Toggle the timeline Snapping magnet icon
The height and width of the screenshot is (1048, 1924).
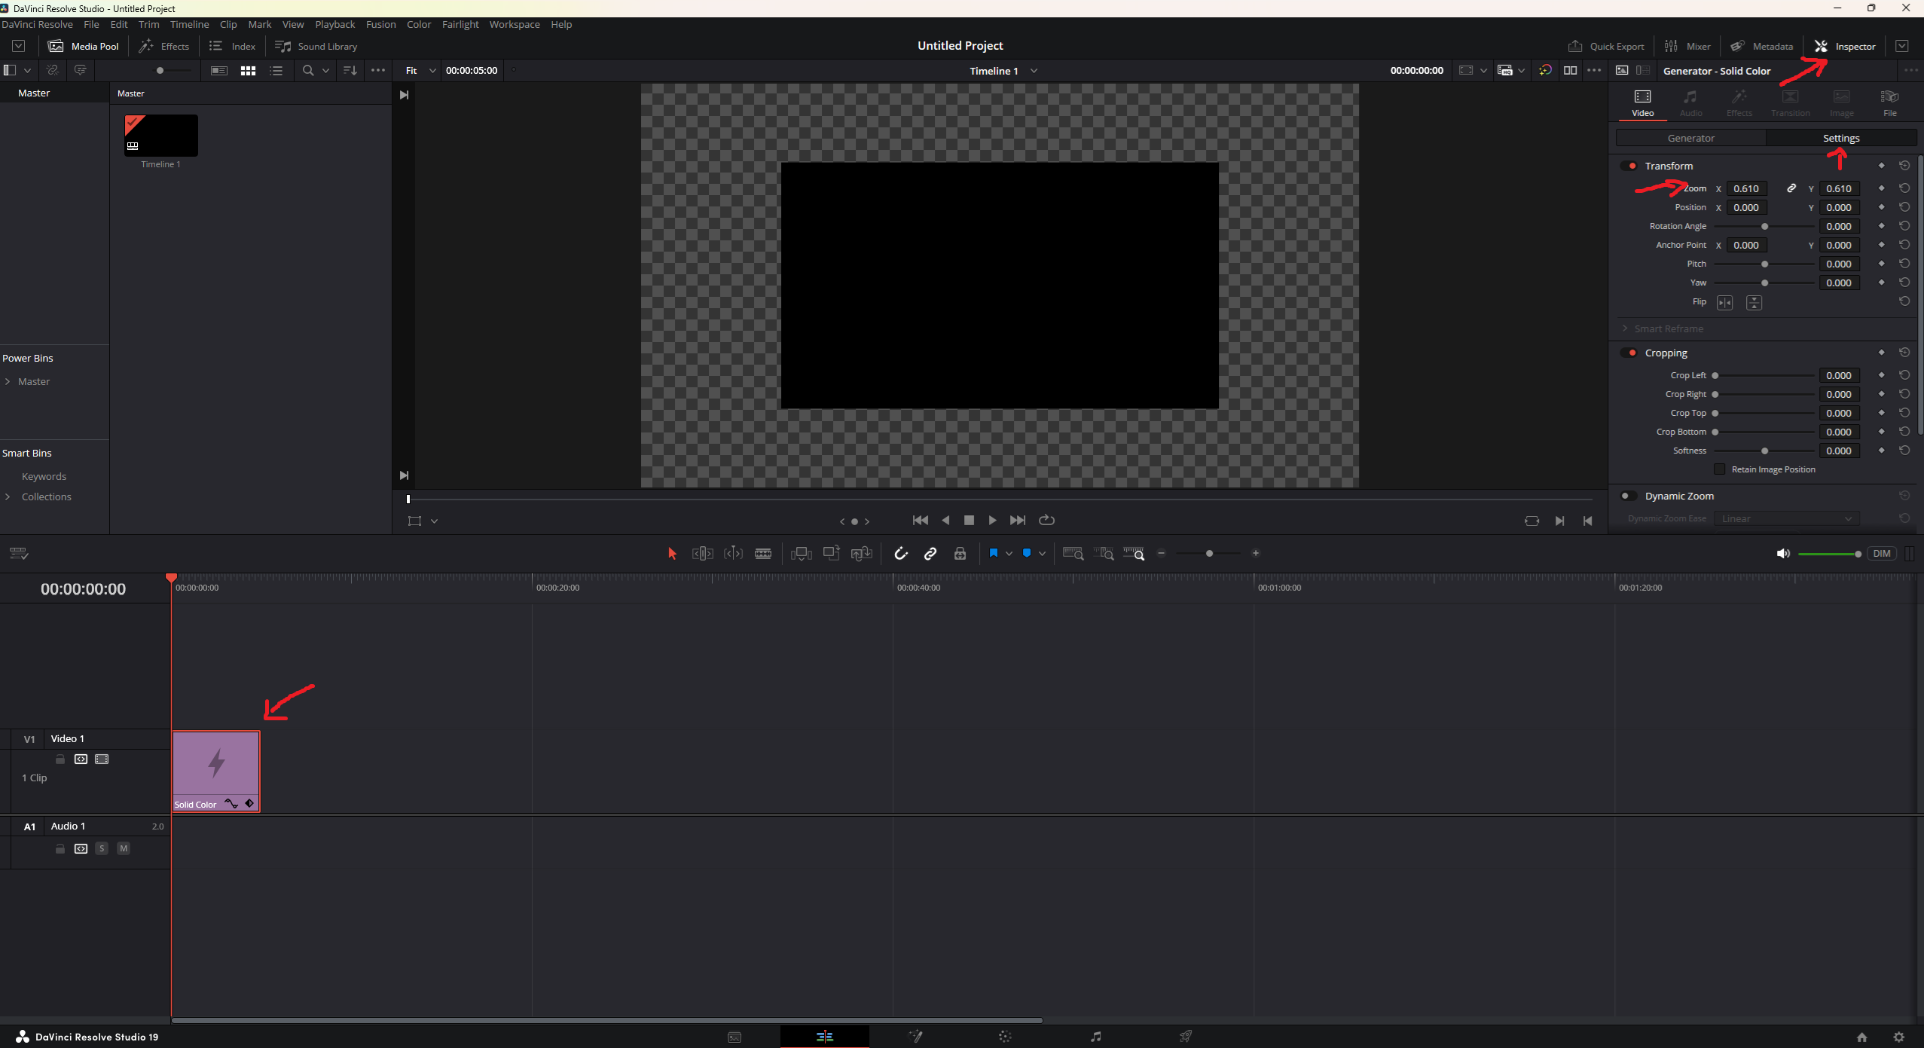[900, 554]
